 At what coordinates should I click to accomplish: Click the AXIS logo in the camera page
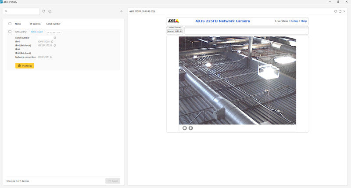click(x=173, y=21)
